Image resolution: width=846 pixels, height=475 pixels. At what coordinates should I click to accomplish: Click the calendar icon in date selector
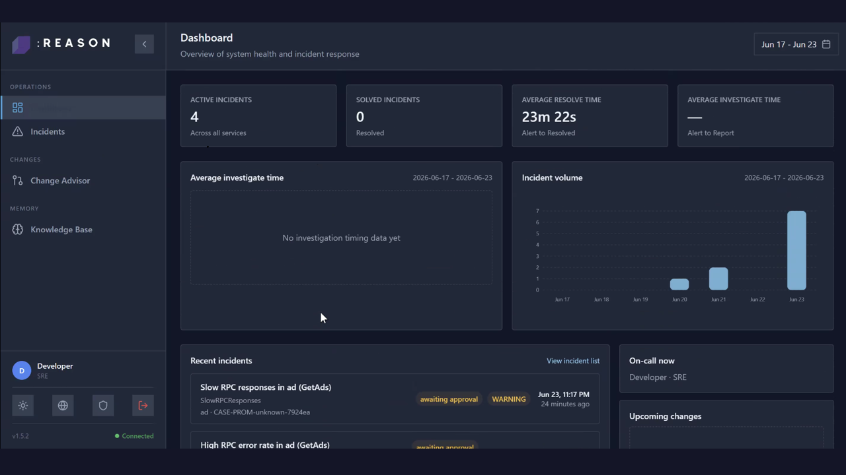pos(826,44)
